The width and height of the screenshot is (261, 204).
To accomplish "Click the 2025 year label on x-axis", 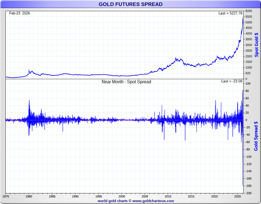I will pos(238,196).
